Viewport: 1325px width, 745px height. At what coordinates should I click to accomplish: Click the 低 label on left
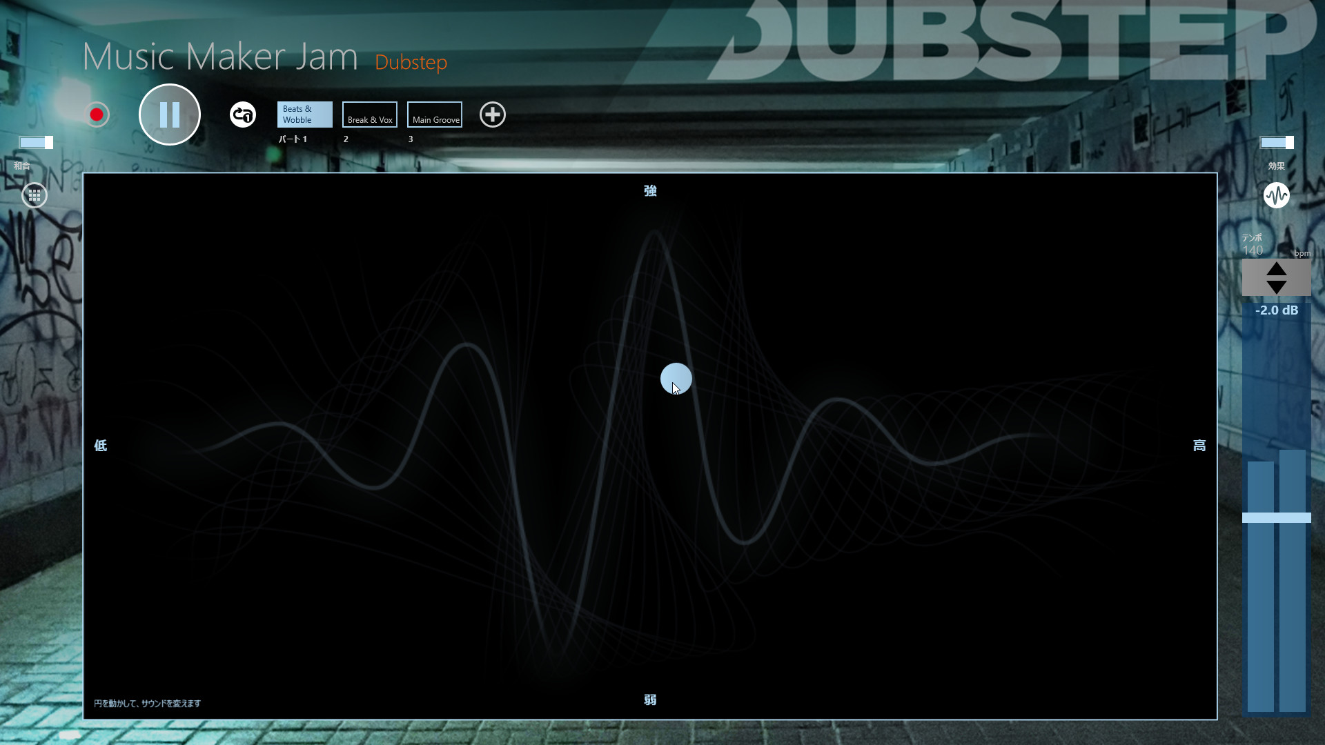(101, 446)
